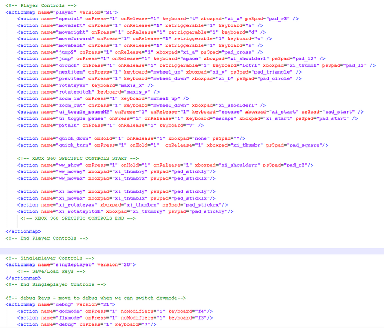Click the "maxis_x" keyboard value
The image size is (384, 328).
pos(133,85)
